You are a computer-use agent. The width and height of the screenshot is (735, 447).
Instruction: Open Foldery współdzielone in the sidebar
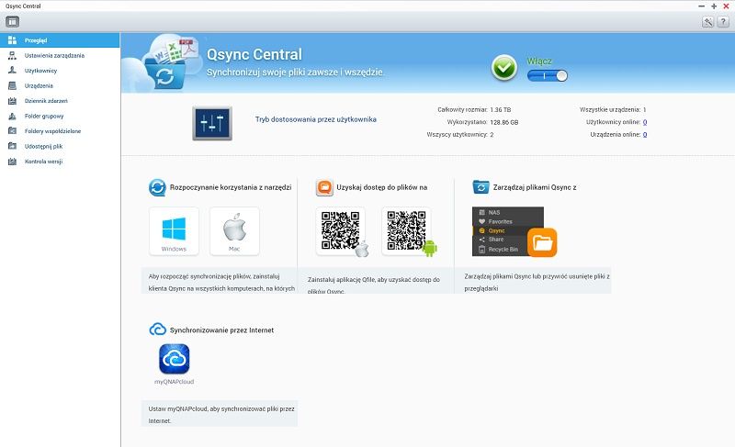60,131
